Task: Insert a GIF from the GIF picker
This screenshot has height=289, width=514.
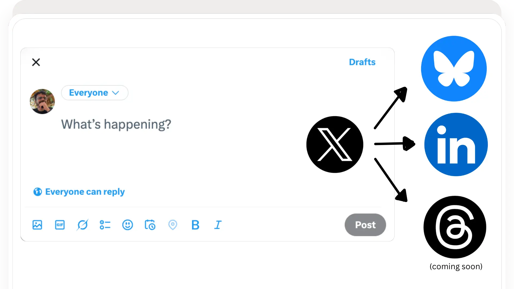Action: pyautogui.click(x=60, y=225)
